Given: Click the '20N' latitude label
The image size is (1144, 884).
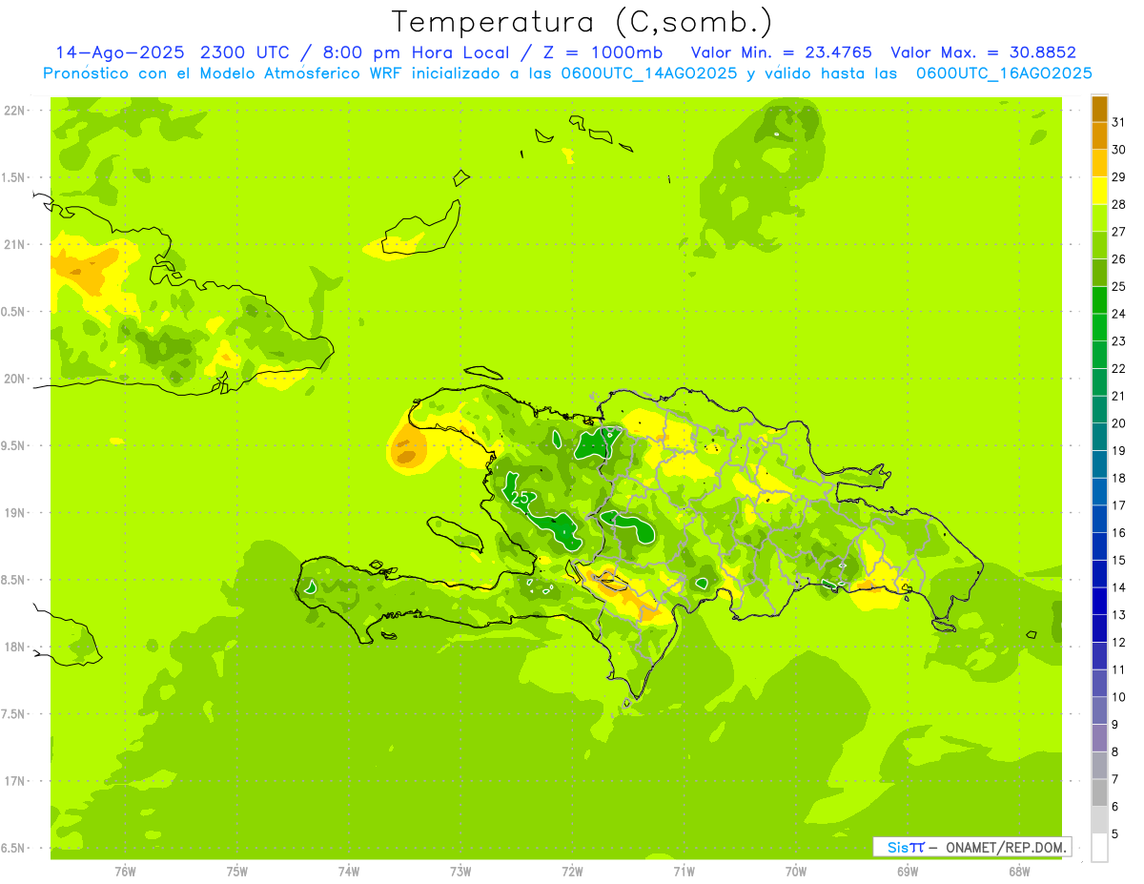Looking at the screenshot, I should pyautogui.click(x=15, y=379).
